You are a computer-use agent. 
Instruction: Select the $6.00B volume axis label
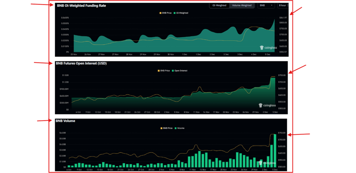(63, 133)
